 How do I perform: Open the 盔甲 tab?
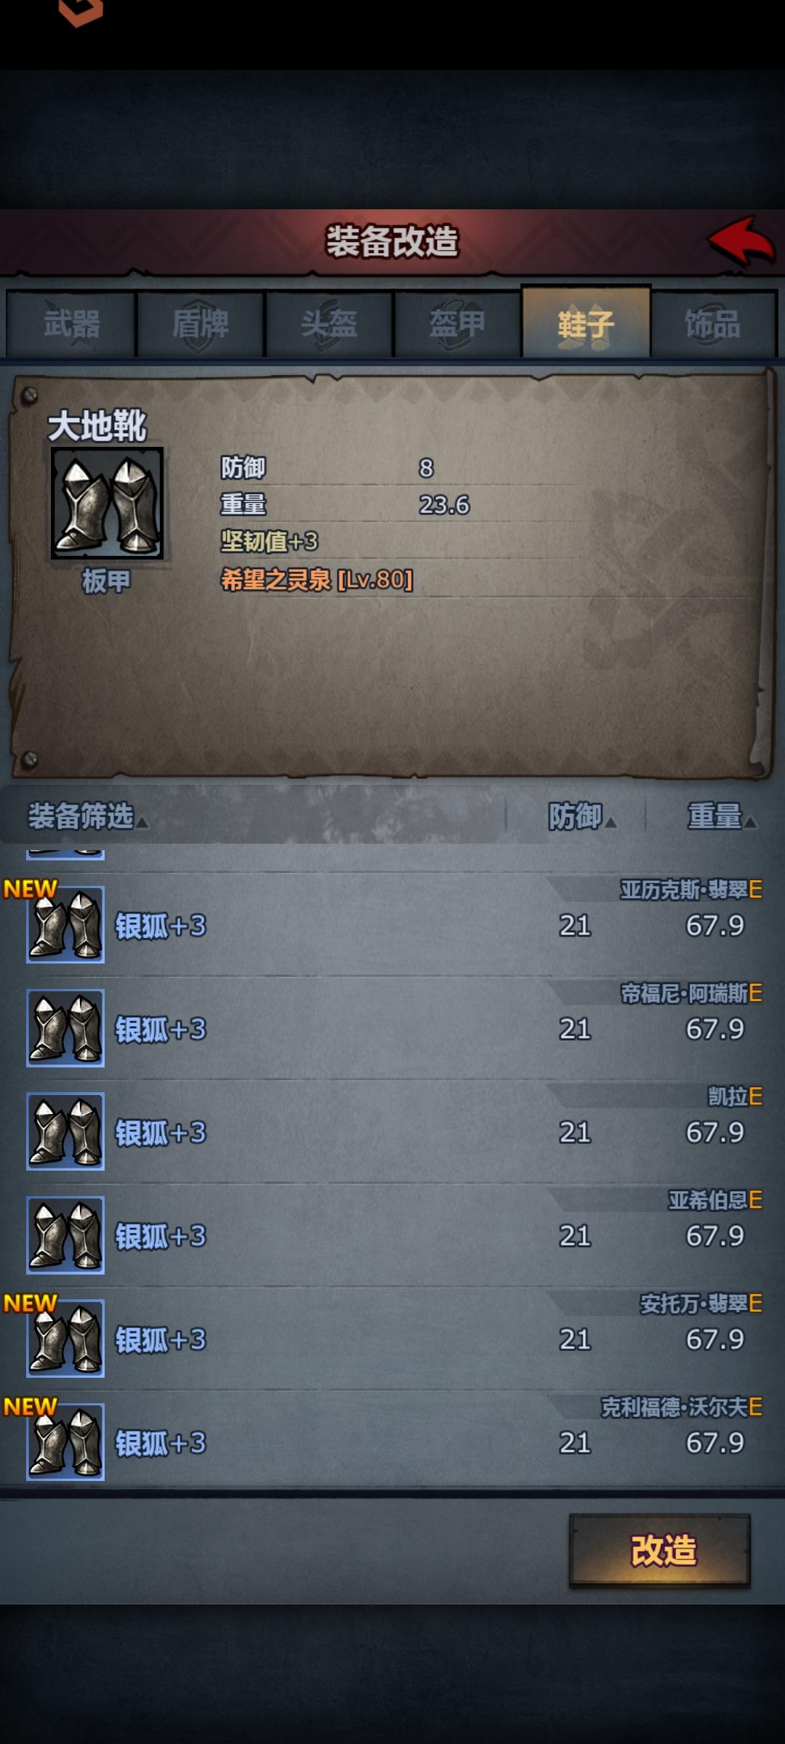pyautogui.click(x=457, y=323)
